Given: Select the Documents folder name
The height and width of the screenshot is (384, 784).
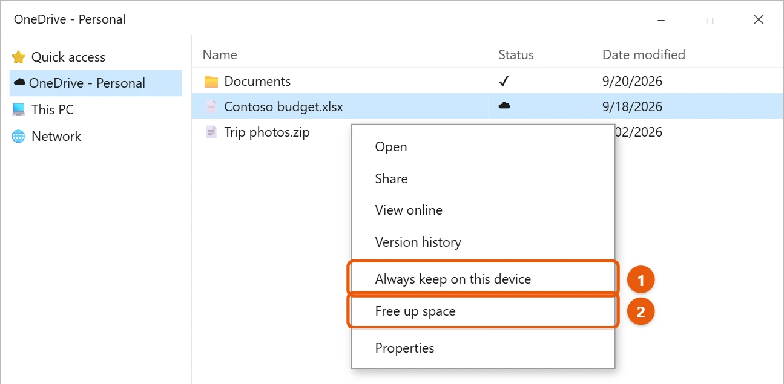Looking at the screenshot, I should tap(257, 81).
